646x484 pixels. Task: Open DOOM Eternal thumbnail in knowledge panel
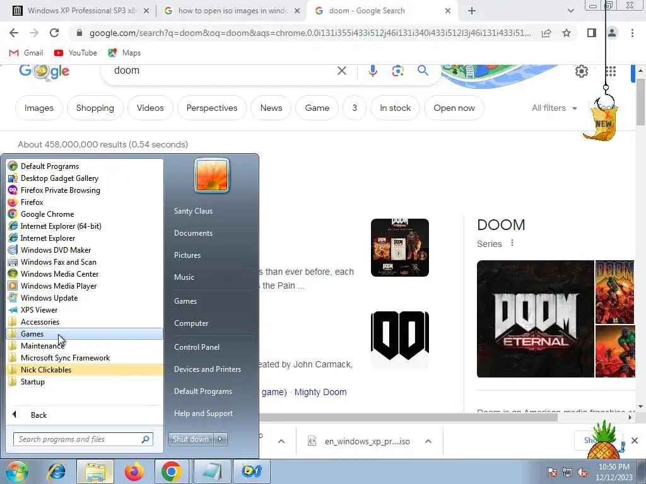(535, 318)
